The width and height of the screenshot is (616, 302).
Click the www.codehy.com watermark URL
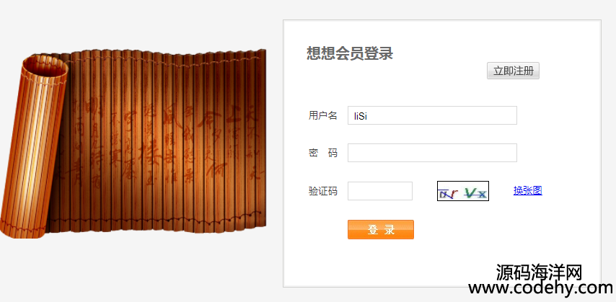coord(540,288)
